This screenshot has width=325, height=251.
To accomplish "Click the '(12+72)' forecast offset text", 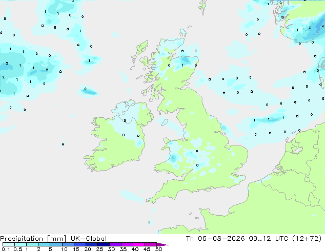I will [307, 239].
